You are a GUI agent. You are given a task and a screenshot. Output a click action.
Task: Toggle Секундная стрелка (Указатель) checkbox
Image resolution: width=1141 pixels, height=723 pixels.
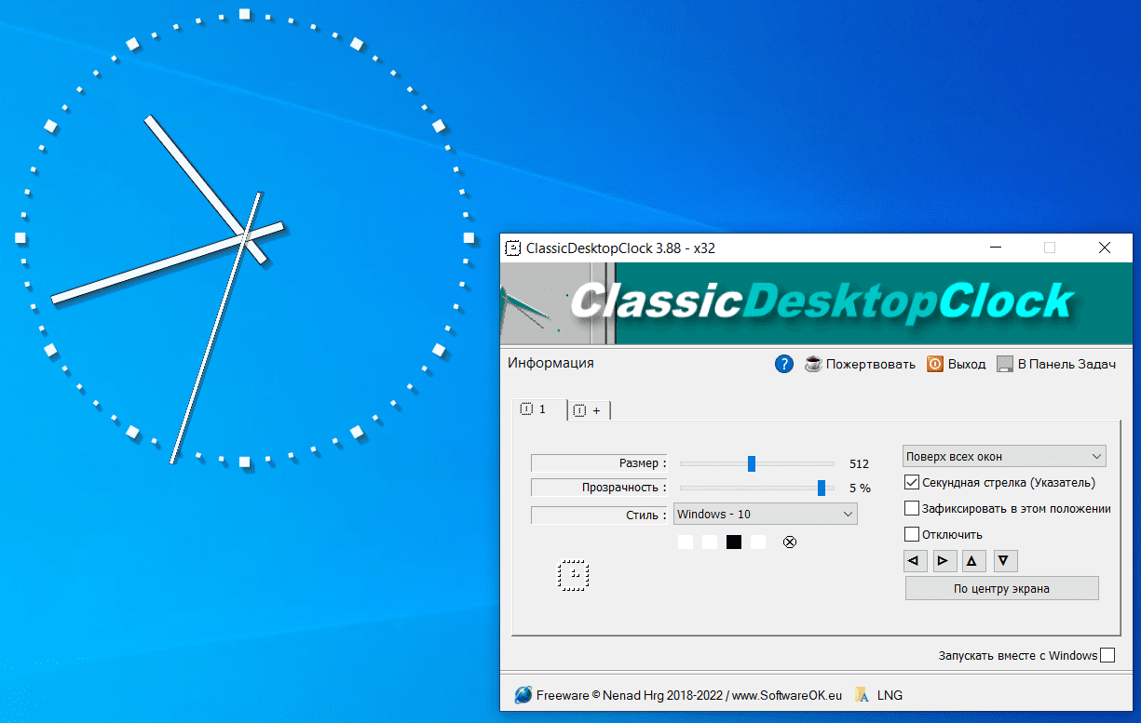(912, 483)
